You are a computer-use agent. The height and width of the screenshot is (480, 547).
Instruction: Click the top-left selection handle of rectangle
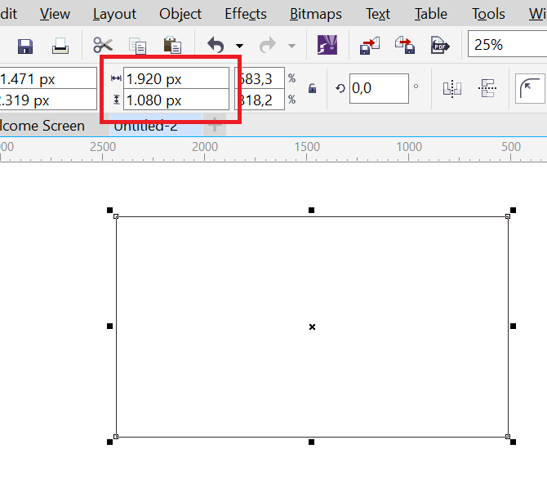pyautogui.click(x=109, y=210)
